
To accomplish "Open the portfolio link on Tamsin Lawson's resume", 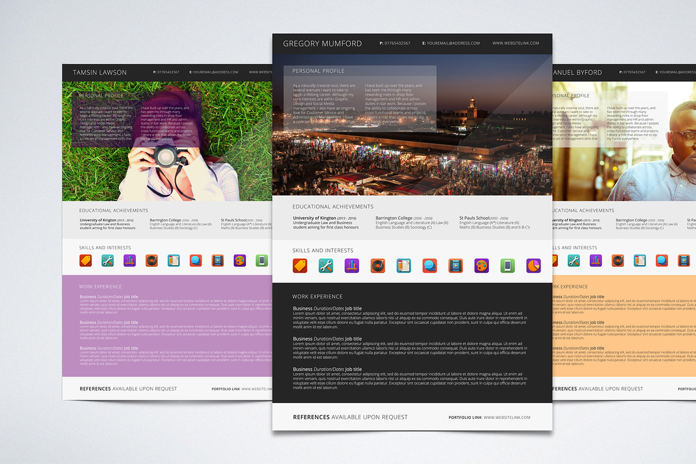I will pyautogui.click(x=242, y=389).
